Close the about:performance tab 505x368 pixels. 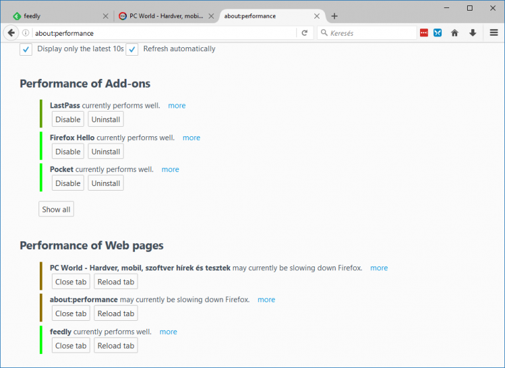point(316,16)
